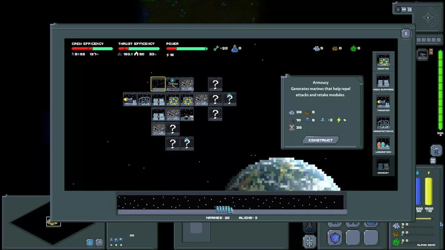Resume normal speed with the play button
The image size is (445, 250).
click(x=398, y=10)
